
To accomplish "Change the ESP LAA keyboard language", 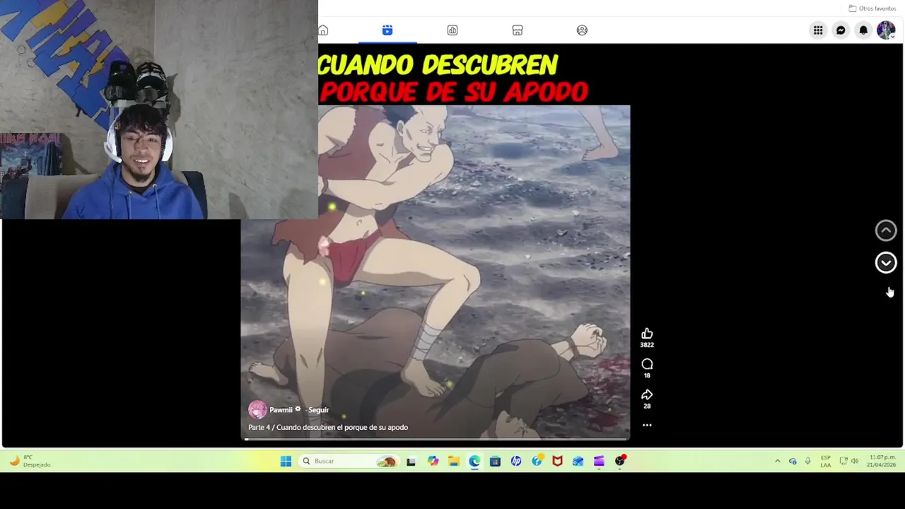I will point(826,461).
